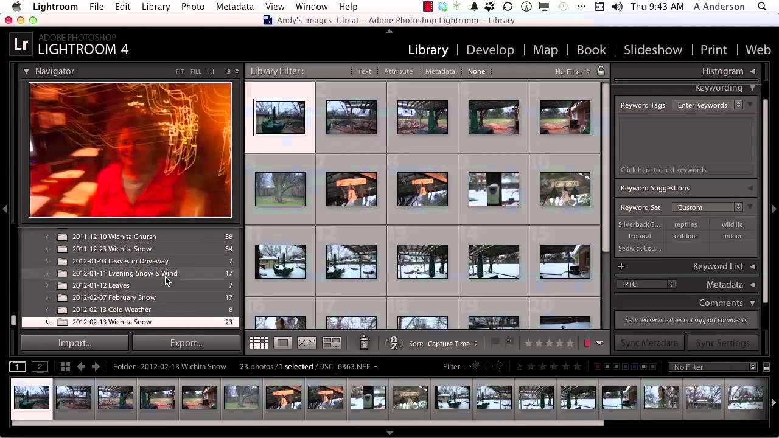Activate Survey view
This screenshot has height=438, width=779.
coord(332,342)
